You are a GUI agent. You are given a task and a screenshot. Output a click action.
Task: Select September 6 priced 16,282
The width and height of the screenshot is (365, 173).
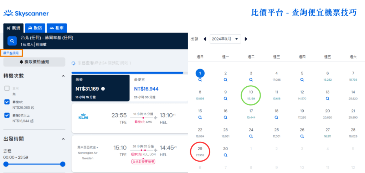click(x=328, y=76)
